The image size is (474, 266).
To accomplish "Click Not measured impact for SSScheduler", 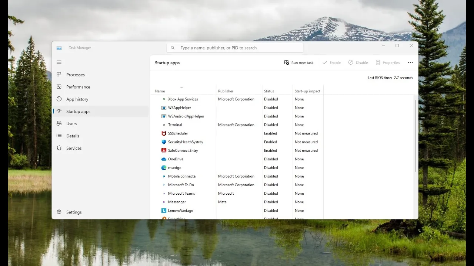I will 306,133.
